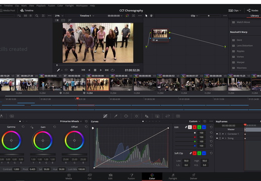261x181 pixels.
Task: Enable the blue channel curve button
Action: coord(204,127)
